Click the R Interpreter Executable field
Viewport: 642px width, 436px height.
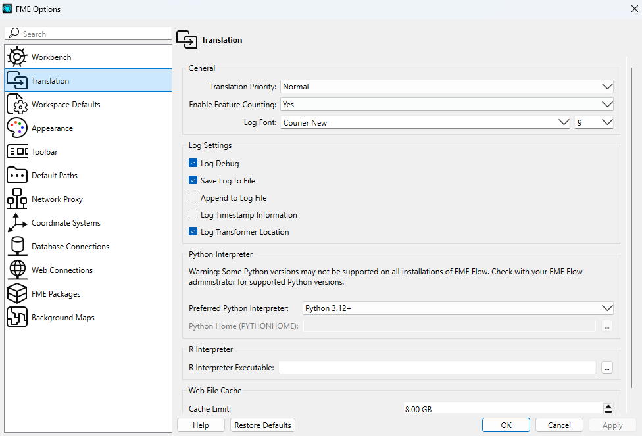(x=437, y=368)
